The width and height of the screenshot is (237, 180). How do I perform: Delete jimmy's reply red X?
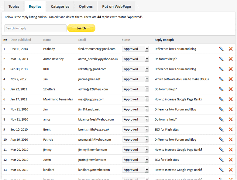click(x=231, y=150)
